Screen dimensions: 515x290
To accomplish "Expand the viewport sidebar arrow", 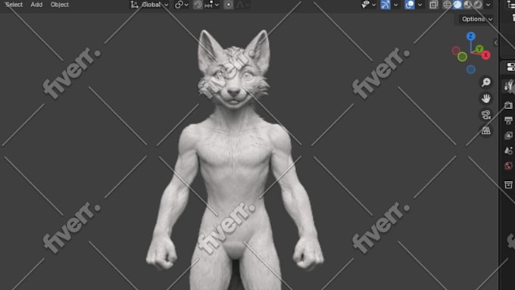I will pyautogui.click(x=495, y=42).
